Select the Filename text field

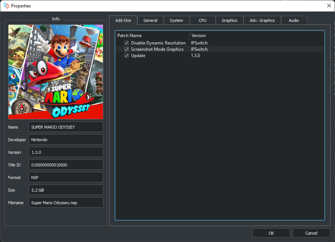(x=66, y=203)
